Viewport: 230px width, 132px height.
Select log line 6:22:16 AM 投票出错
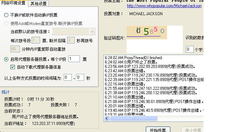click(125, 84)
